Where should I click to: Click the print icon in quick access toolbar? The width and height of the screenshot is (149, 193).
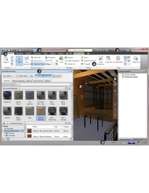(20, 50)
